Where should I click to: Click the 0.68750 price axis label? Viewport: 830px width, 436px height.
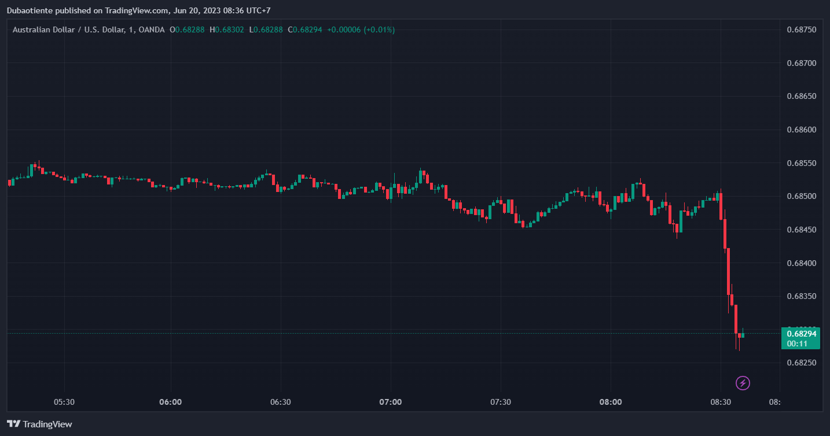pos(801,29)
